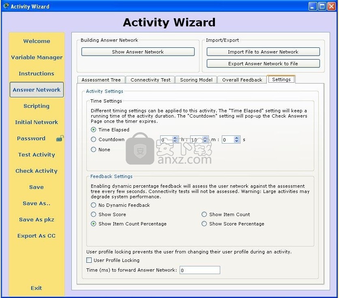Select the Show Item Count option
The height and width of the screenshot is (298, 339).
pos(204,214)
